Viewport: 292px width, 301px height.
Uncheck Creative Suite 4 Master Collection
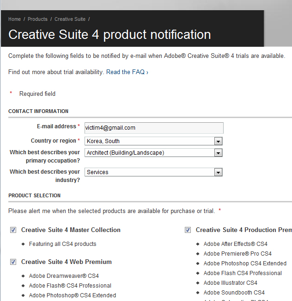tap(13, 230)
